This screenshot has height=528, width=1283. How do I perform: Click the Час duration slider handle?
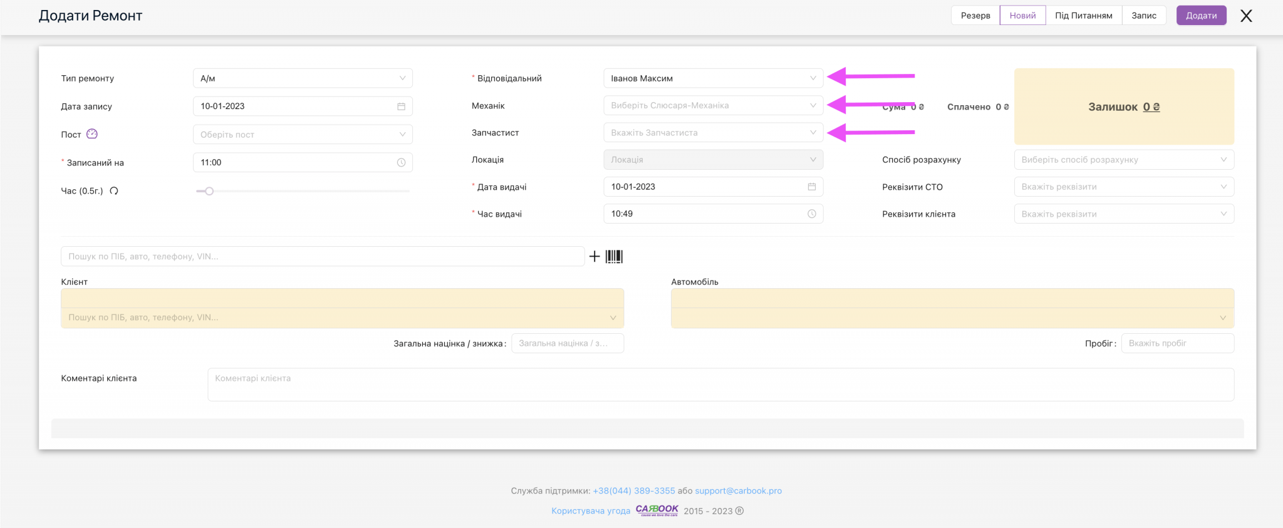tap(209, 191)
